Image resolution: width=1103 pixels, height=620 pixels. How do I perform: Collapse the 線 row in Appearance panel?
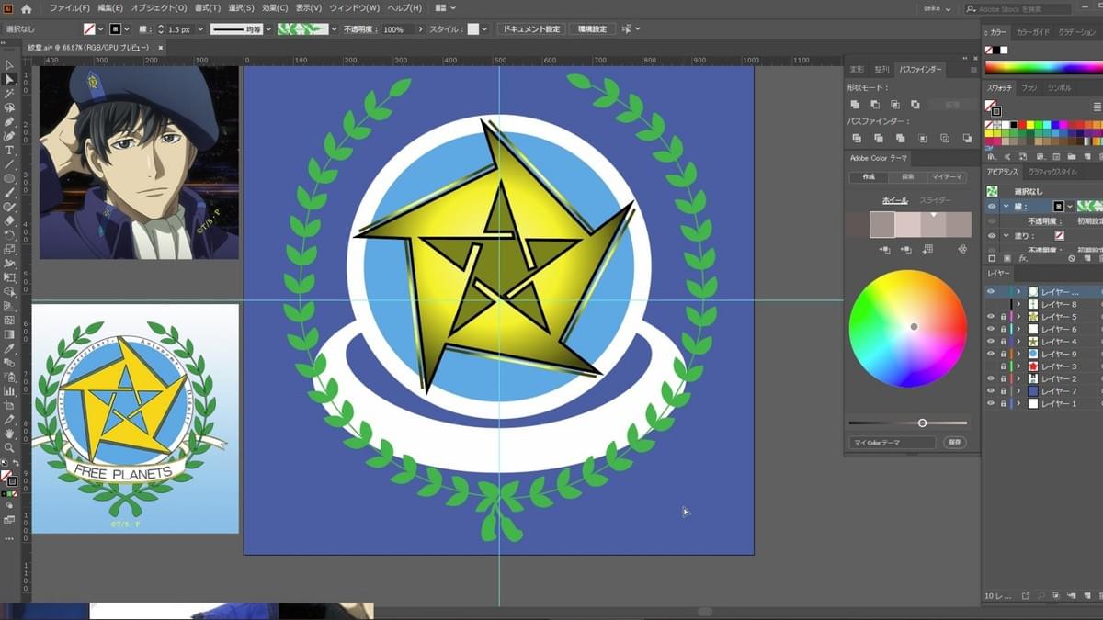pos(1006,207)
